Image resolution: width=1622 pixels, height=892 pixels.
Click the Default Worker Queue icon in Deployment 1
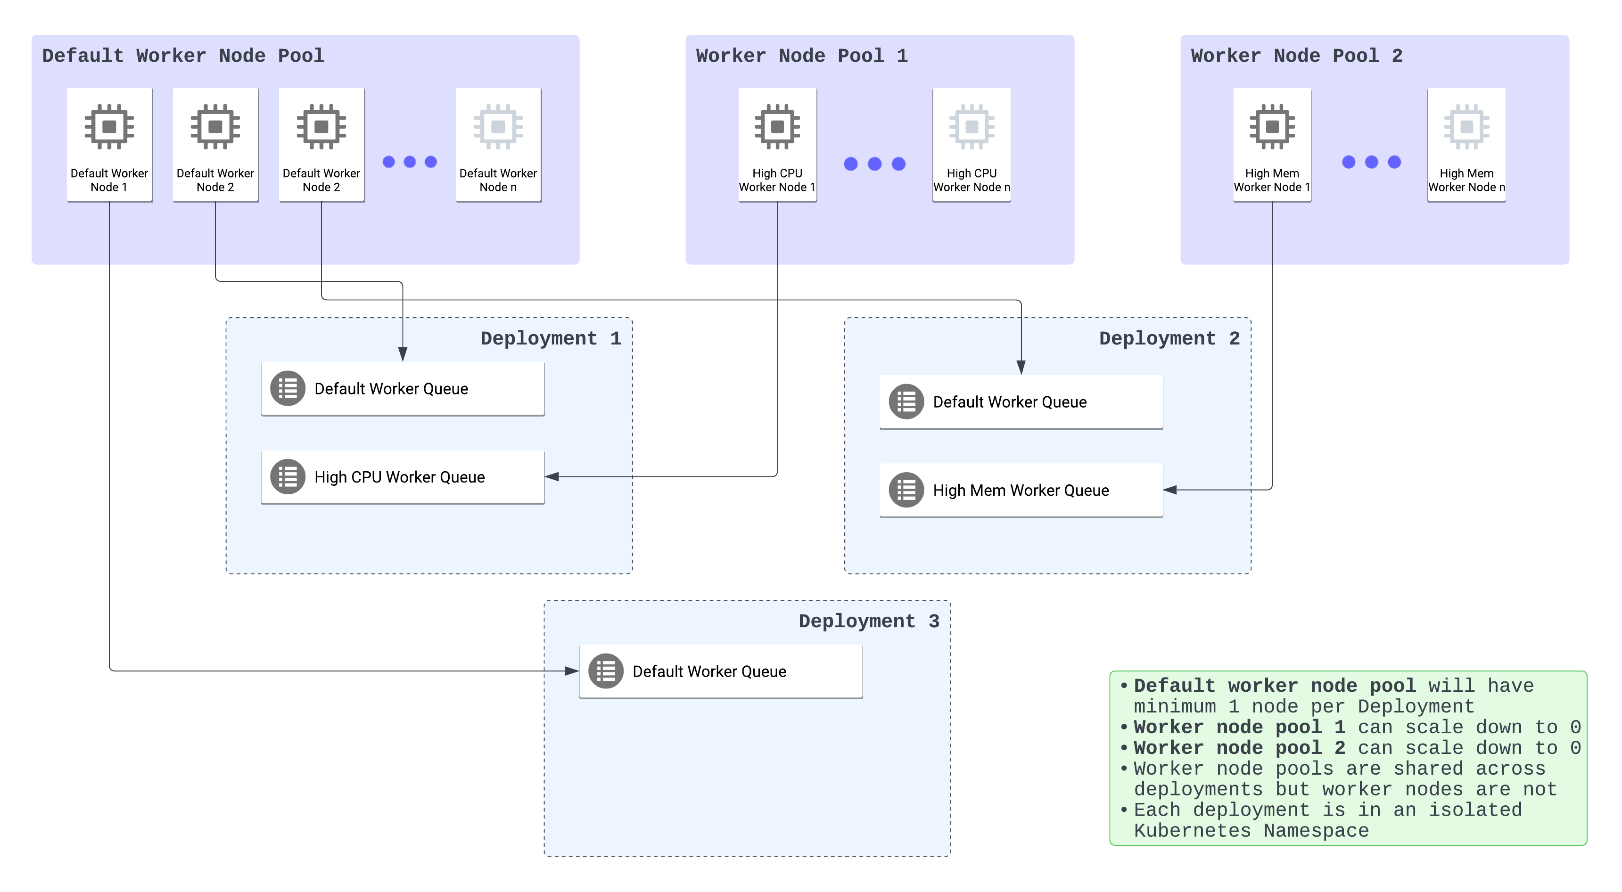[x=288, y=388]
